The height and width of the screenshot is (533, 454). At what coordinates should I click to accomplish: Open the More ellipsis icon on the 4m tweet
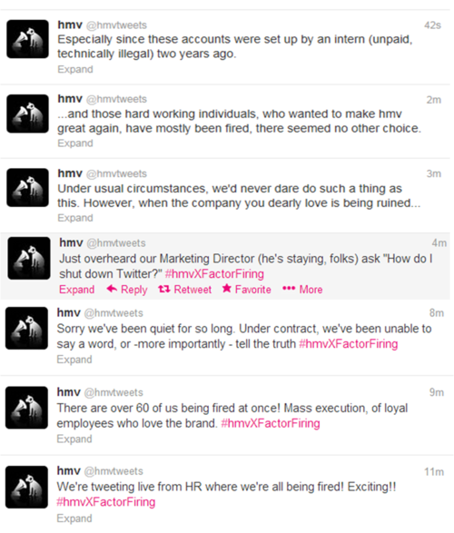(289, 289)
